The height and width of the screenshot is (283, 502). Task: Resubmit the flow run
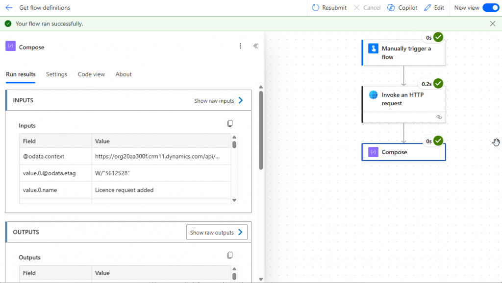coord(329,8)
